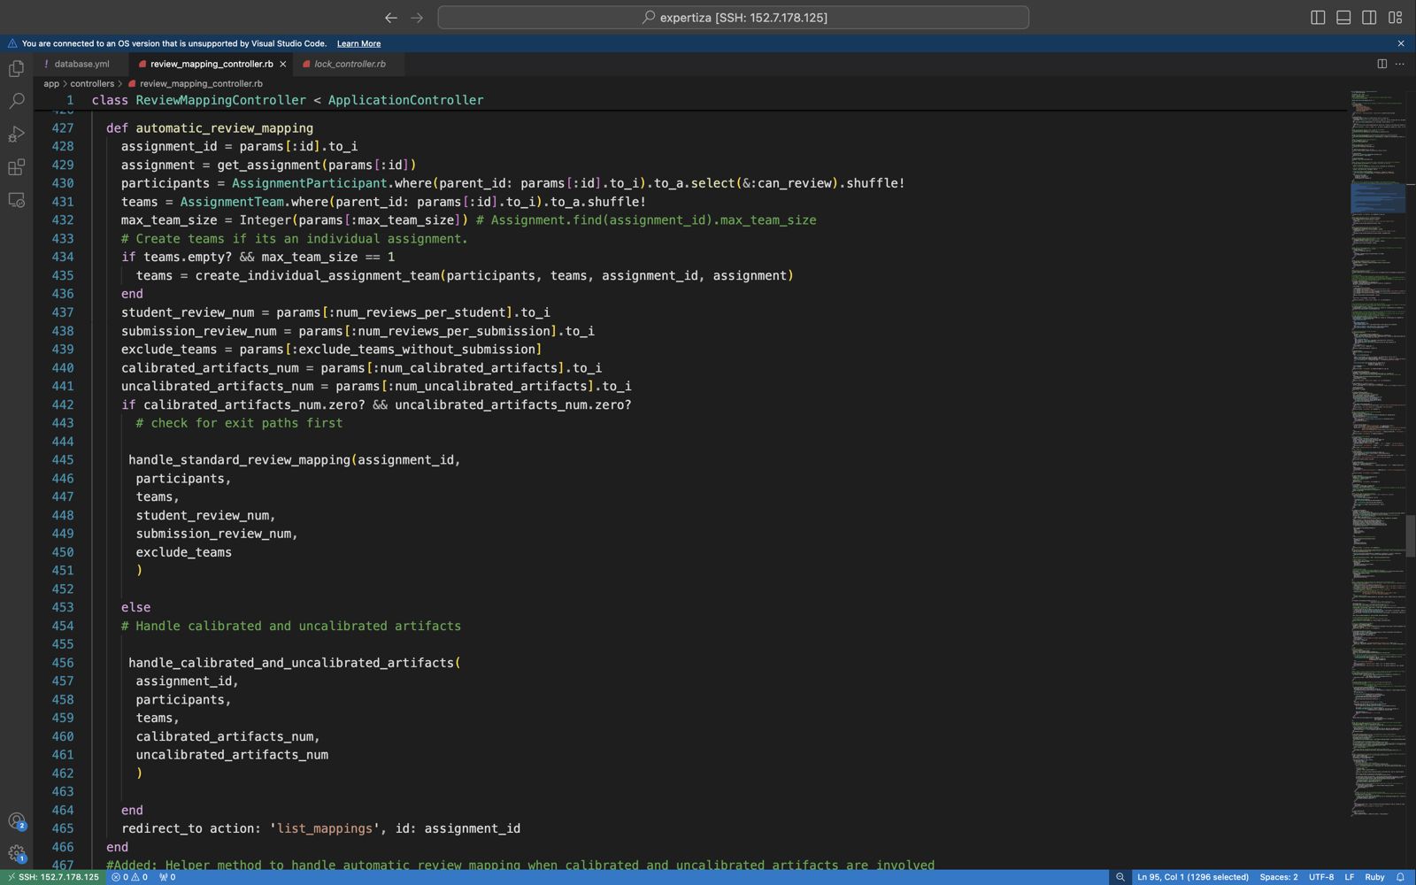Click line number 427
The image size is (1416, 885).
tap(62, 128)
